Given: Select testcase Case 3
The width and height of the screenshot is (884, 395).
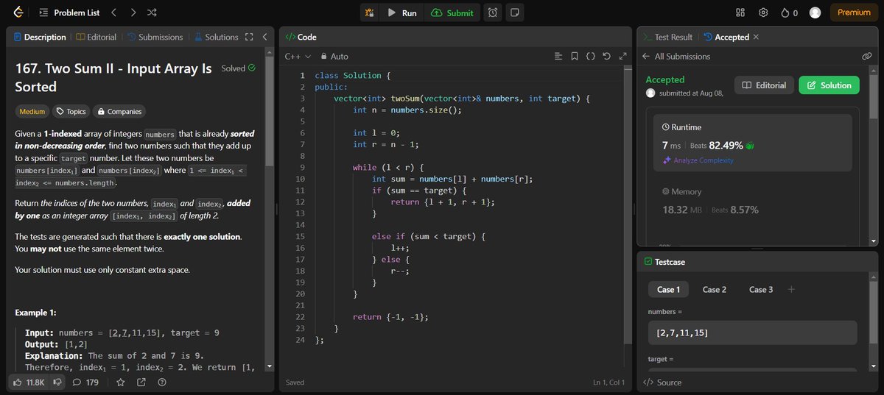Looking at the screenshot, I should [761, 289].
